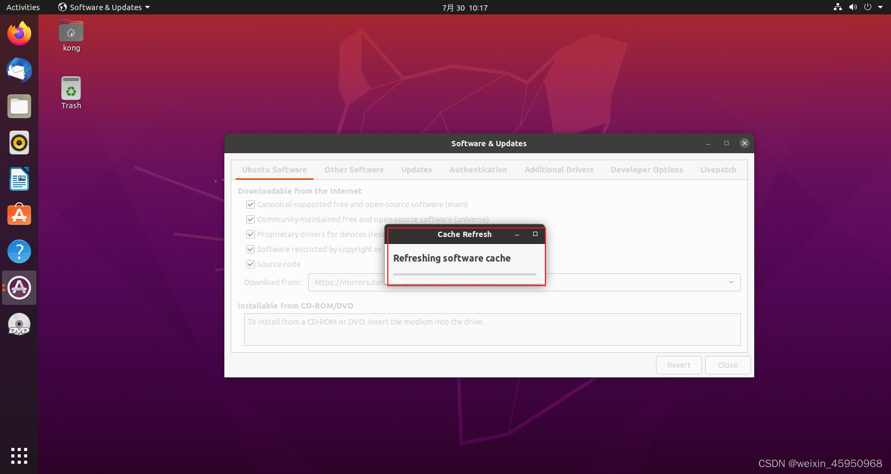Open the Software & Updates app menu
891x474 pixels.
point(104,7)
